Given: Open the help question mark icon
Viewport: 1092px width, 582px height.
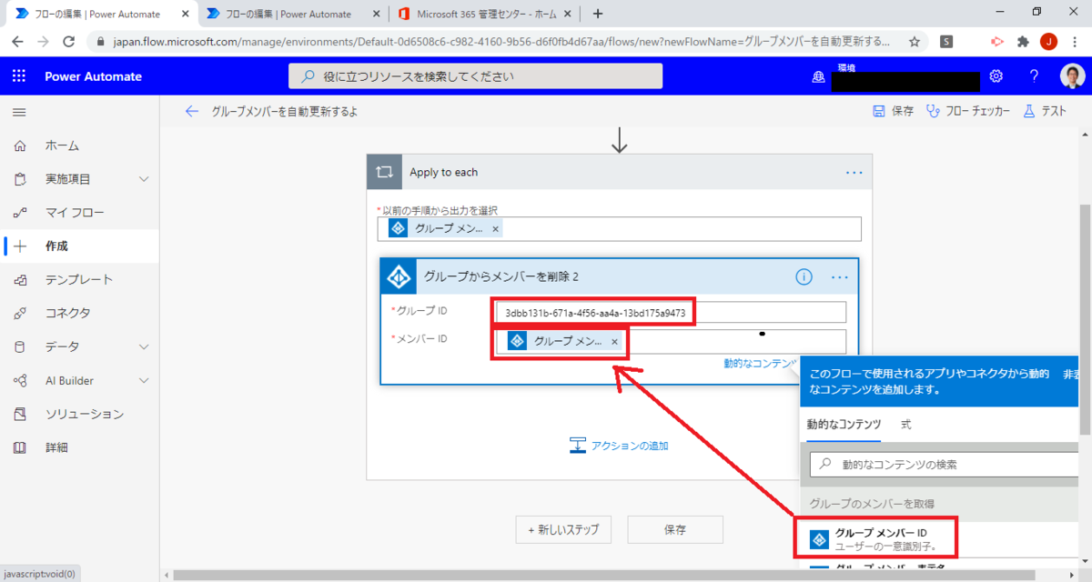Looking at the screenshot, I should point(1034,76).
